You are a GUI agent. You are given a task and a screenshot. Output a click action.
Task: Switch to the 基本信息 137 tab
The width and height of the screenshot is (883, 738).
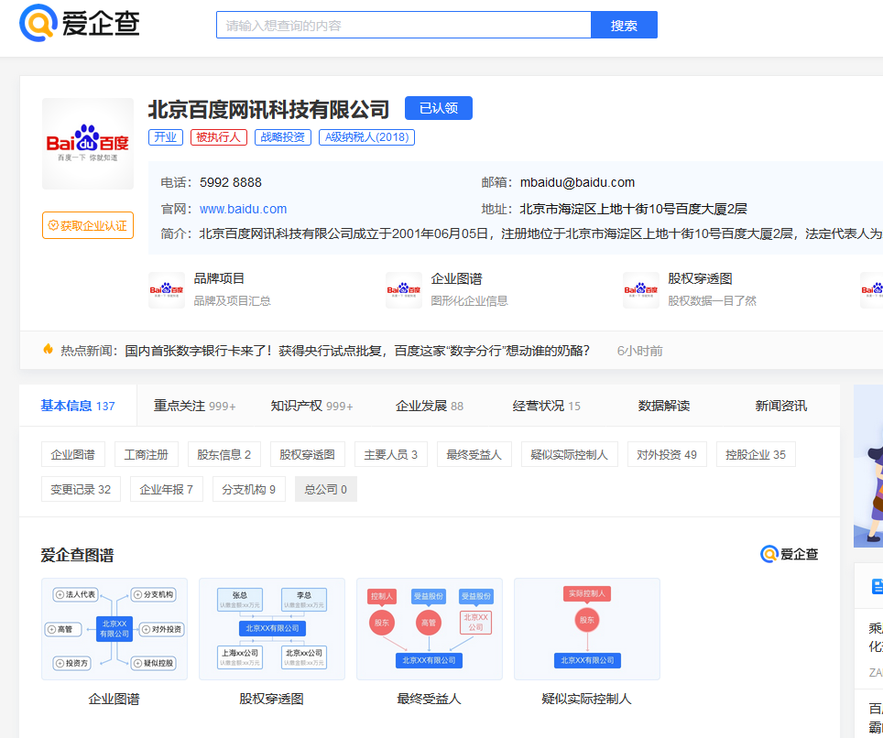pos(78,406)
